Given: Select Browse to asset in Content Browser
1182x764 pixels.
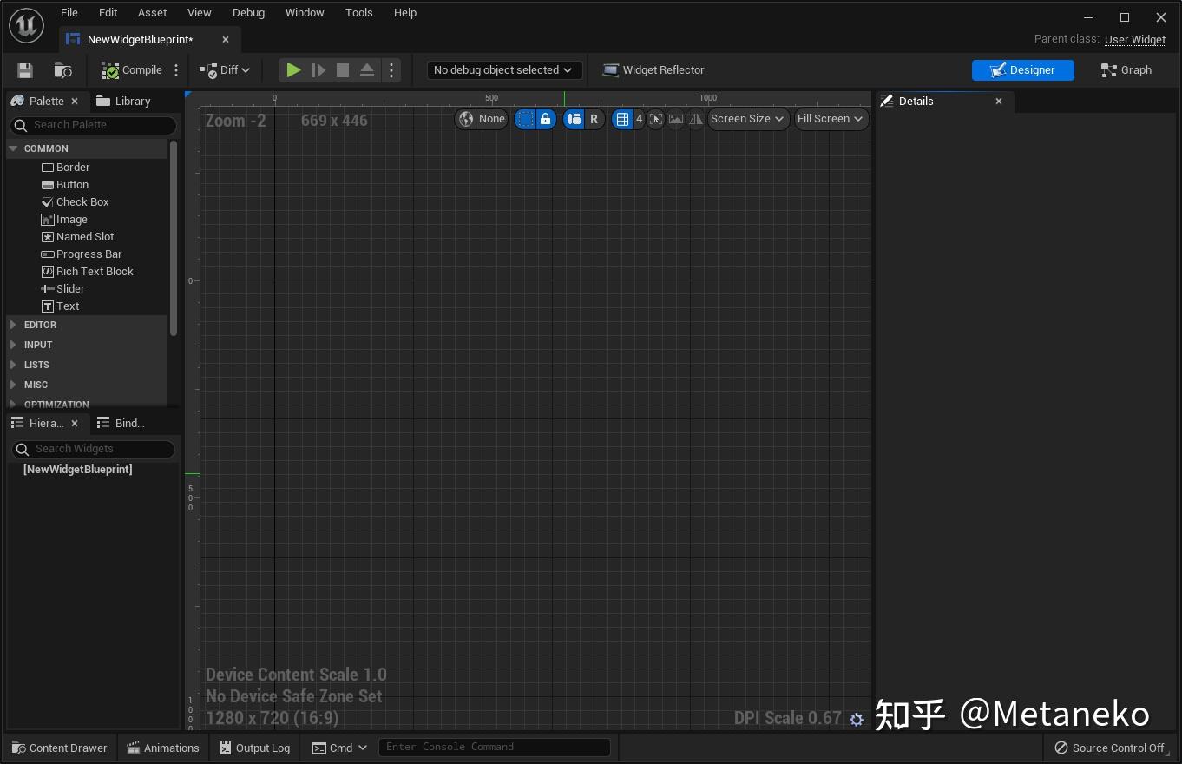Looking at the screenshot, I should click(61, 70).
